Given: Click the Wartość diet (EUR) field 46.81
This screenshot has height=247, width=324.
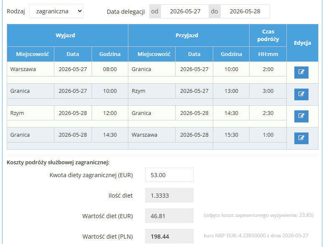Looking at the screenshot, I should [169, 216].
